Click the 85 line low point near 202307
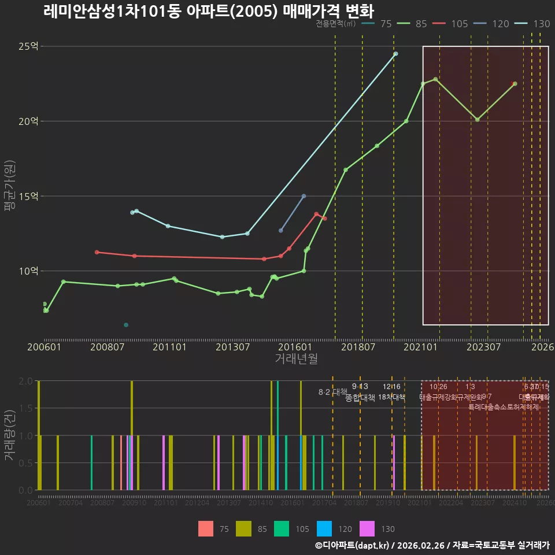This screenshot has height=555, width=555. pyautogui.click(x=478, y=120)
